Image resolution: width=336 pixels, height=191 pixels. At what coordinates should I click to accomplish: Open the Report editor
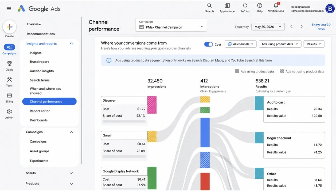click(x=40, y=111)
